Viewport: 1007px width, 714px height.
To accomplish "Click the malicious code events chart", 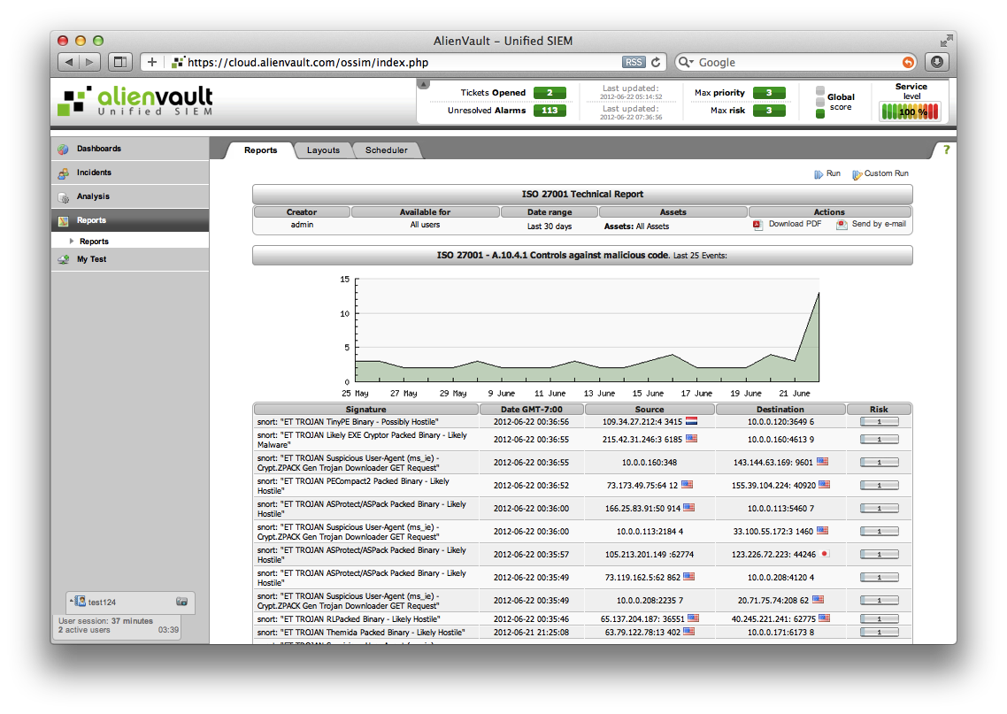I will tap(587, 330).
